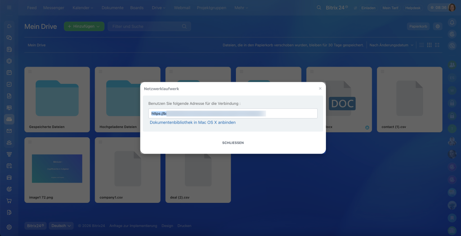Click the magnifier in Filter und Suche
461x236 pixels.
[184, 26]
